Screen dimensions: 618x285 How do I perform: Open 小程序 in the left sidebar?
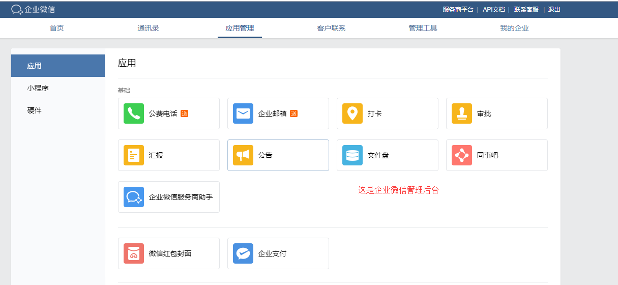pos(58,88)
